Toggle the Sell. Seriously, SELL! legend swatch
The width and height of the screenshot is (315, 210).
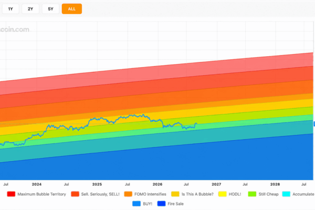coord(75,194)
